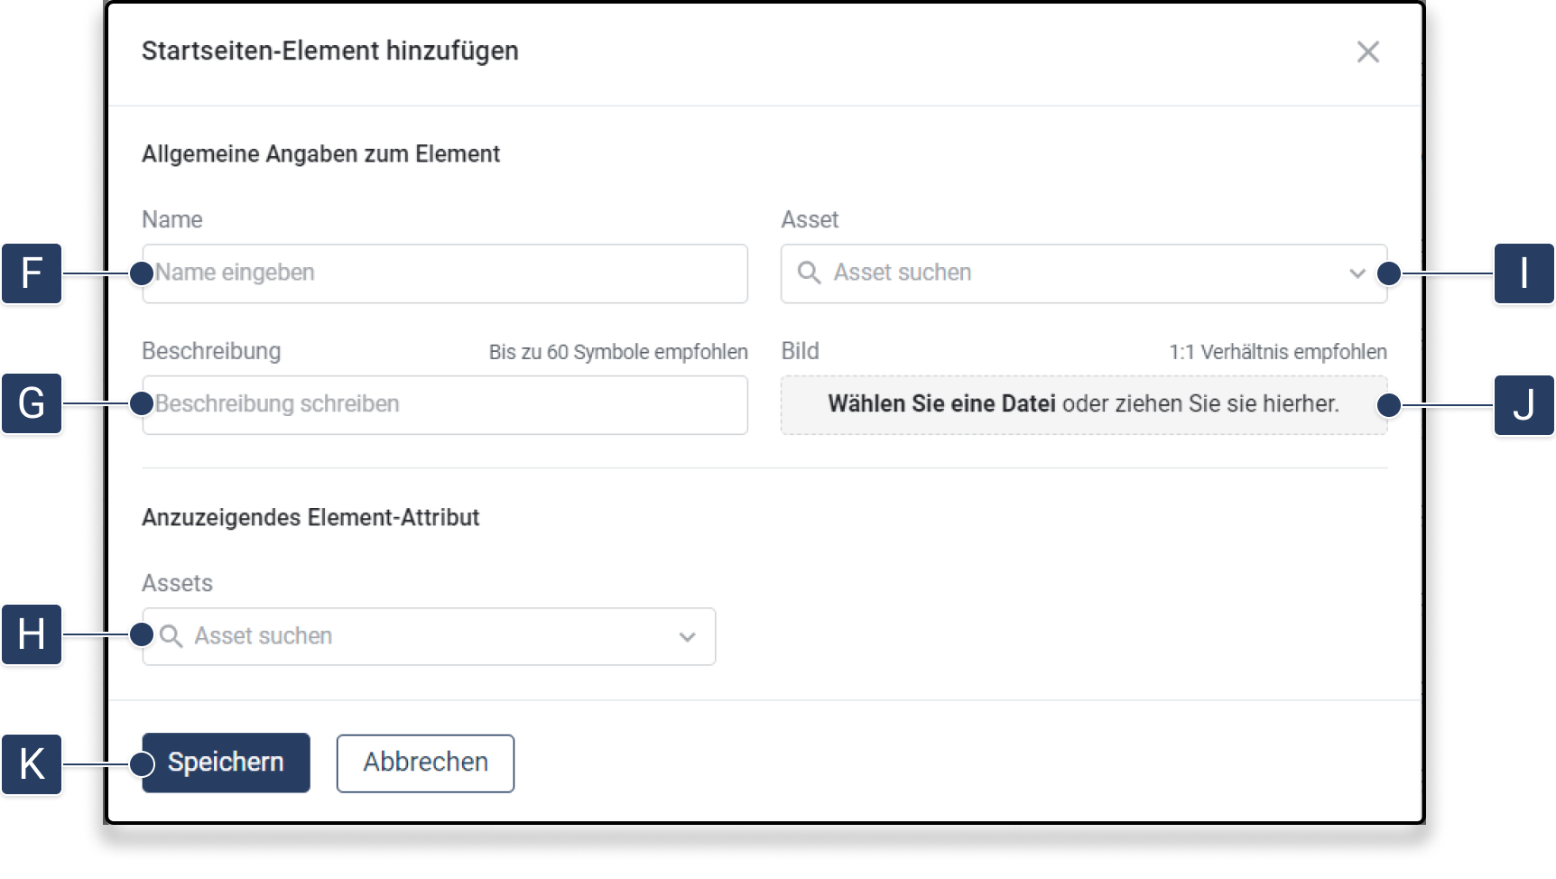Click the magnifier icon in Assets field
The width and height of the screenshot is (1556, 879).
(171, 636)
